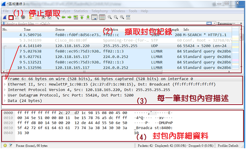The image size is (246, 149).
Task: Open capture options via the gear icon
Action: point(23,17)
